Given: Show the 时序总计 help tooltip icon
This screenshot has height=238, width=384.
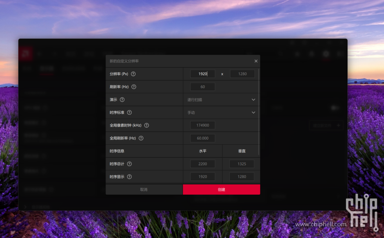Looking at the screenshot, I should [x=129, y=164].
